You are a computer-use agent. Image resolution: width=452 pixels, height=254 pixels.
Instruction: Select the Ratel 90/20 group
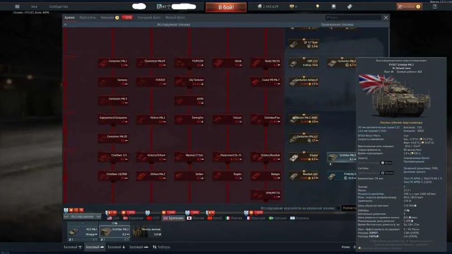pyautogui.click(x=266, y=63)
